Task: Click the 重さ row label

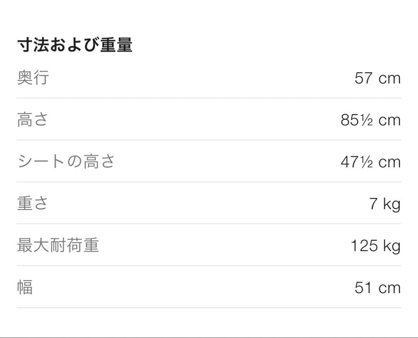Action: 33,203
